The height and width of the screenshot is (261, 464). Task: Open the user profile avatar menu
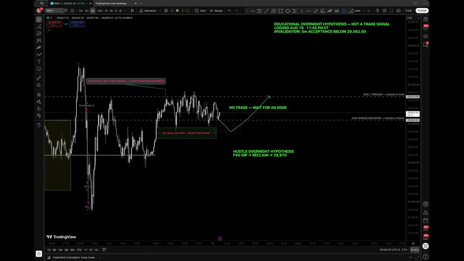click(40, 11)
